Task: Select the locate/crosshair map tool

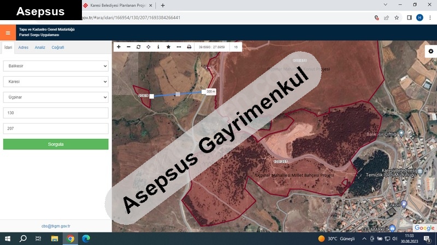Action: pos(148,47)
